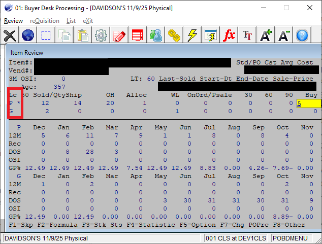
Task: Decrease font size with A minus icon
Action: click(x=284, y=36)
